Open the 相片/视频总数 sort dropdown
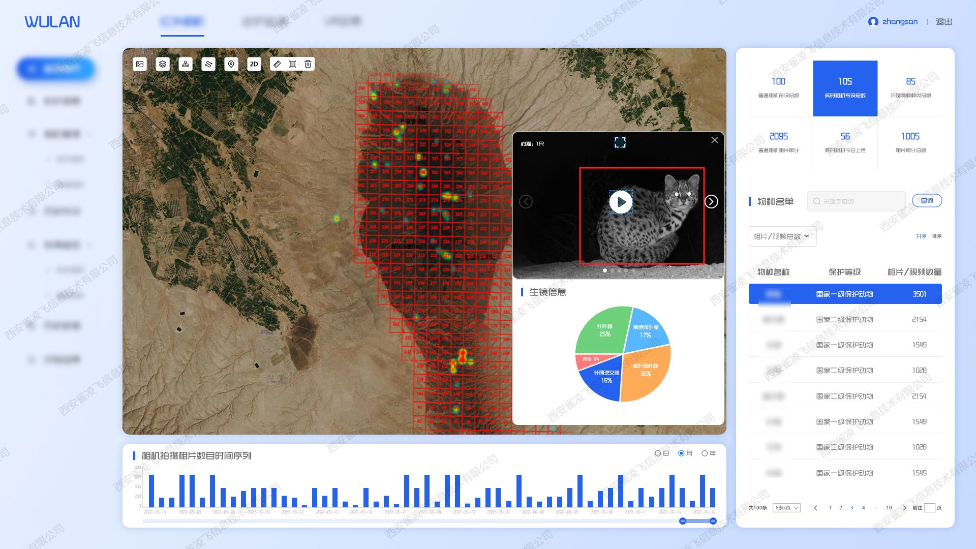 [x=782, y=236]
